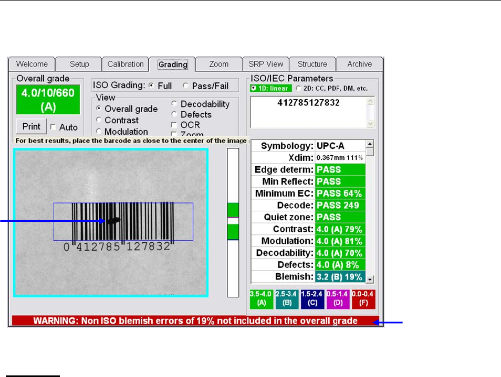501x377 pixels.
Task: Click the overall grade 4.0/10/660 (A) display
Action: [x=48, y=100]
